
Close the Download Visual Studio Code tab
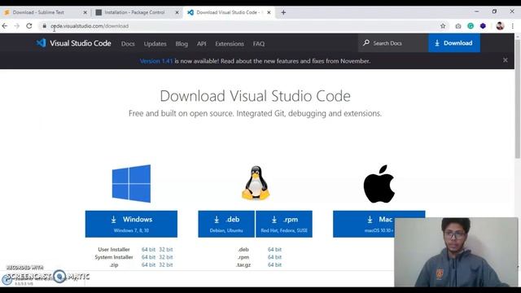point(269,12)
